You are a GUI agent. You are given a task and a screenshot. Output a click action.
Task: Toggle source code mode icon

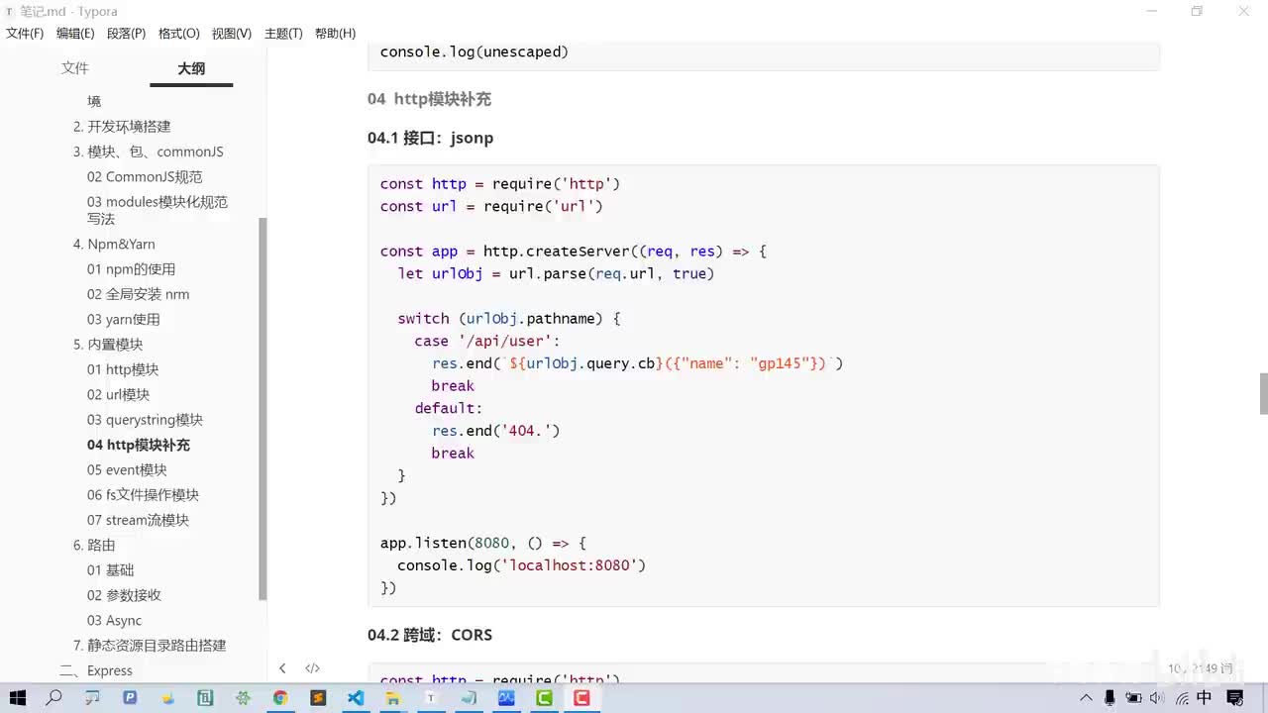[x=312, y=668]
